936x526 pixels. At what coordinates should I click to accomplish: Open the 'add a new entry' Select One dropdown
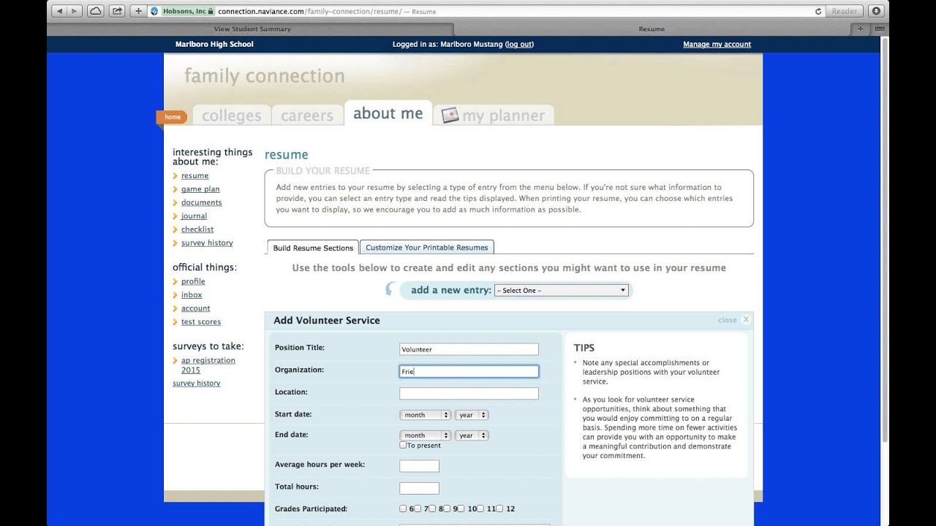tap(562, 290)
